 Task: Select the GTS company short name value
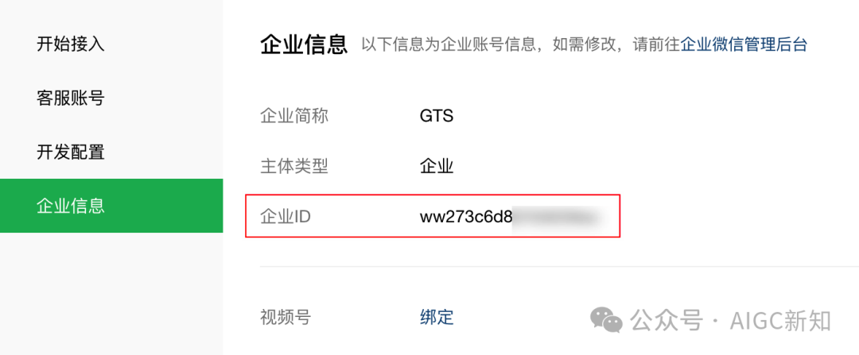(437, 116)
